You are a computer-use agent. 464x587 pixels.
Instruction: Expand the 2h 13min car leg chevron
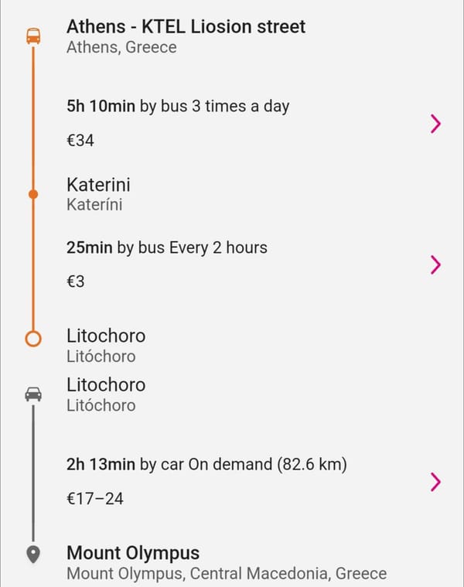pyautogui.click(x=435, y=481)
